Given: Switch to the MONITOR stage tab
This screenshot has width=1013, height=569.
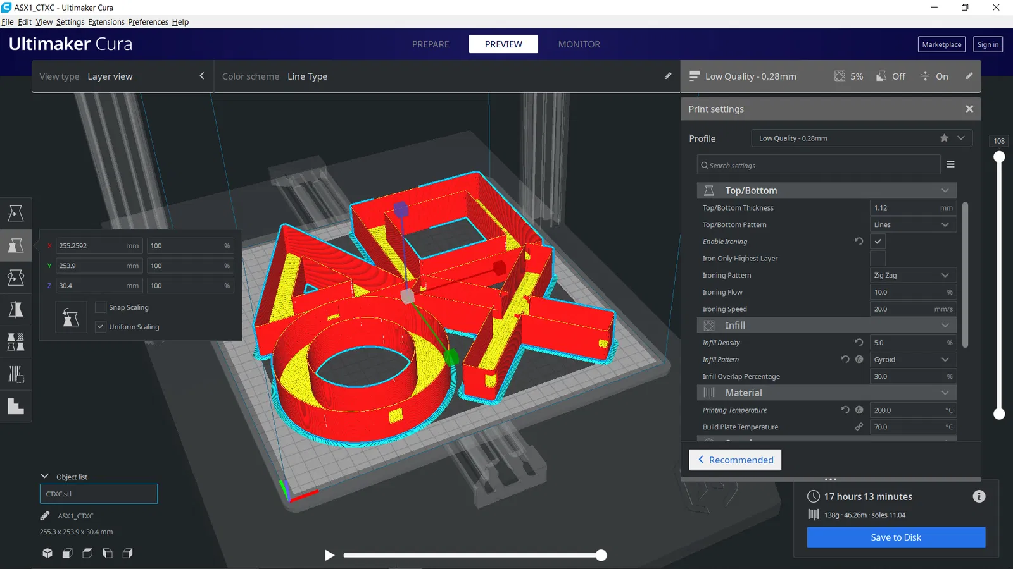Looking at the screenshot, I should [579, 44].
